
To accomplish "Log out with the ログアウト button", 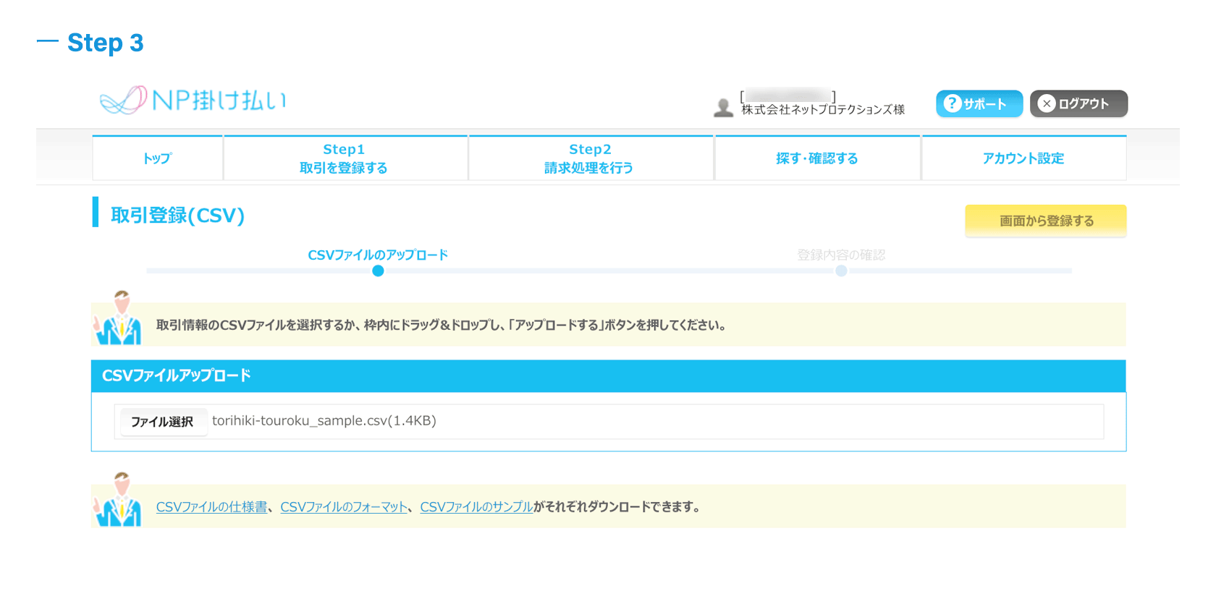I will click(1078, 103).
